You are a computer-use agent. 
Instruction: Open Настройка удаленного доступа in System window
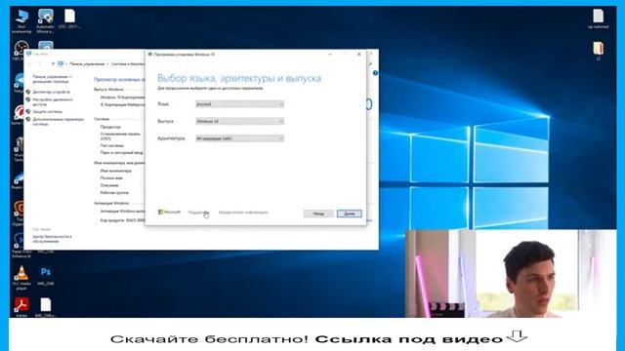(53, 101)
